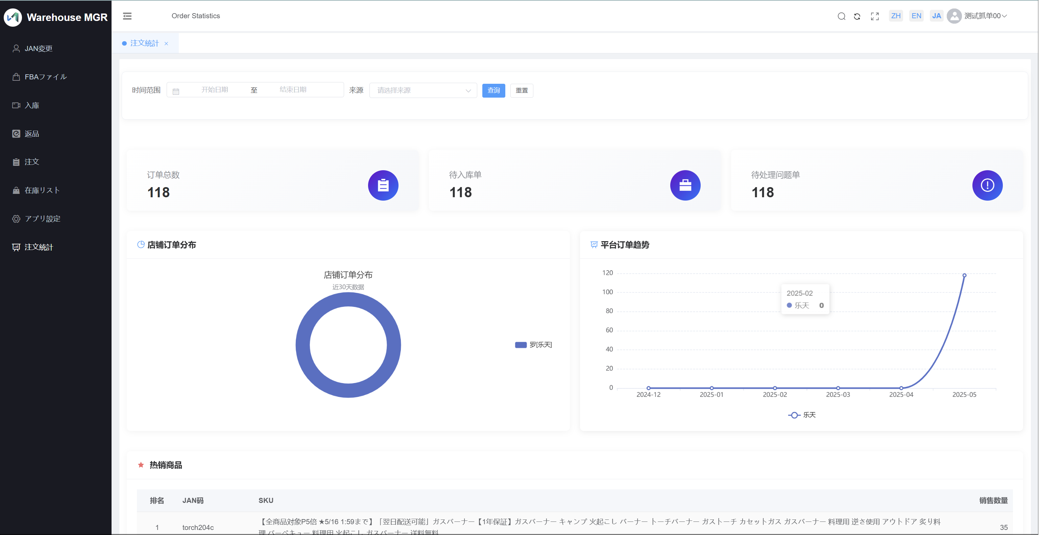1039x535 pixels.
Task: Switch interface language to JA
Action: pyautogui.click(x=937, y=15)
